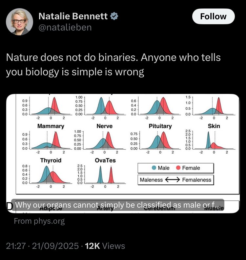Open Natalie Bennett's profile picture
Screen dimensions: 246x260
19,22
